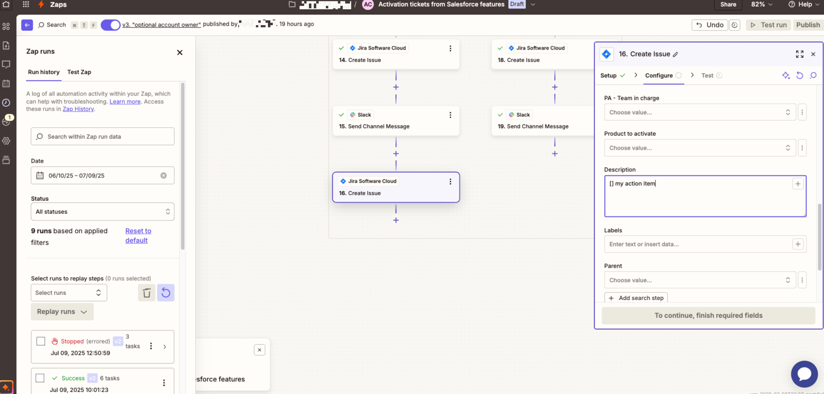
Task: Click the Search within Zap run data field
Action: click(102, 136)
